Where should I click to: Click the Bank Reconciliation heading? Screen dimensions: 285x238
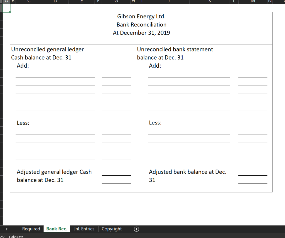[x=141, y=24]
